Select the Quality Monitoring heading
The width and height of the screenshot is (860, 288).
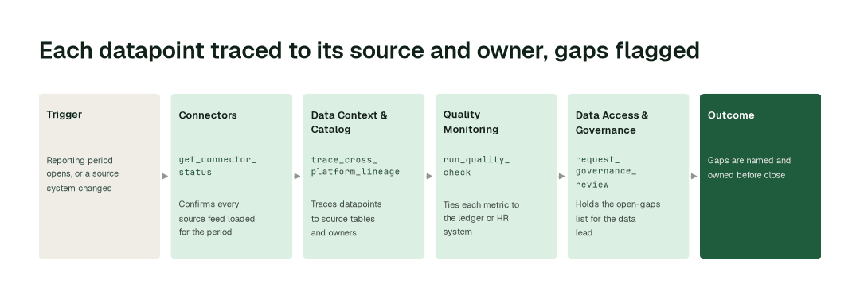(471, 122)
